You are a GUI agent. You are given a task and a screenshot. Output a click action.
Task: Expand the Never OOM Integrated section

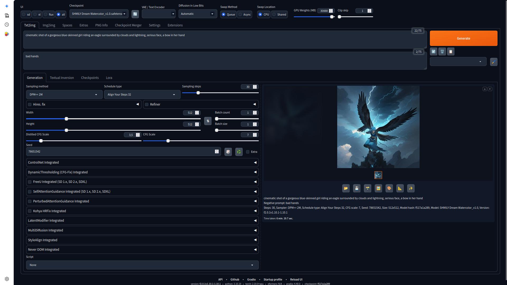coord(142,250)
